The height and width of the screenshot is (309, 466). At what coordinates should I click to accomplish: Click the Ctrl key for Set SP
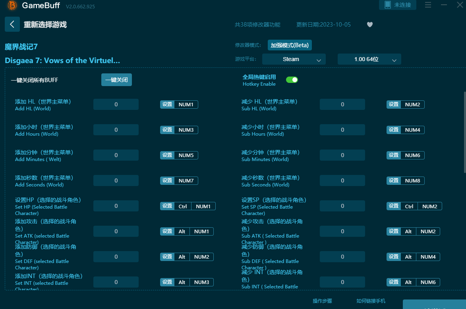click(409, 206)
